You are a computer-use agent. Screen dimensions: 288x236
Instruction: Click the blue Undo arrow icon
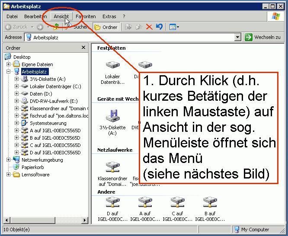tap(159, 27)
